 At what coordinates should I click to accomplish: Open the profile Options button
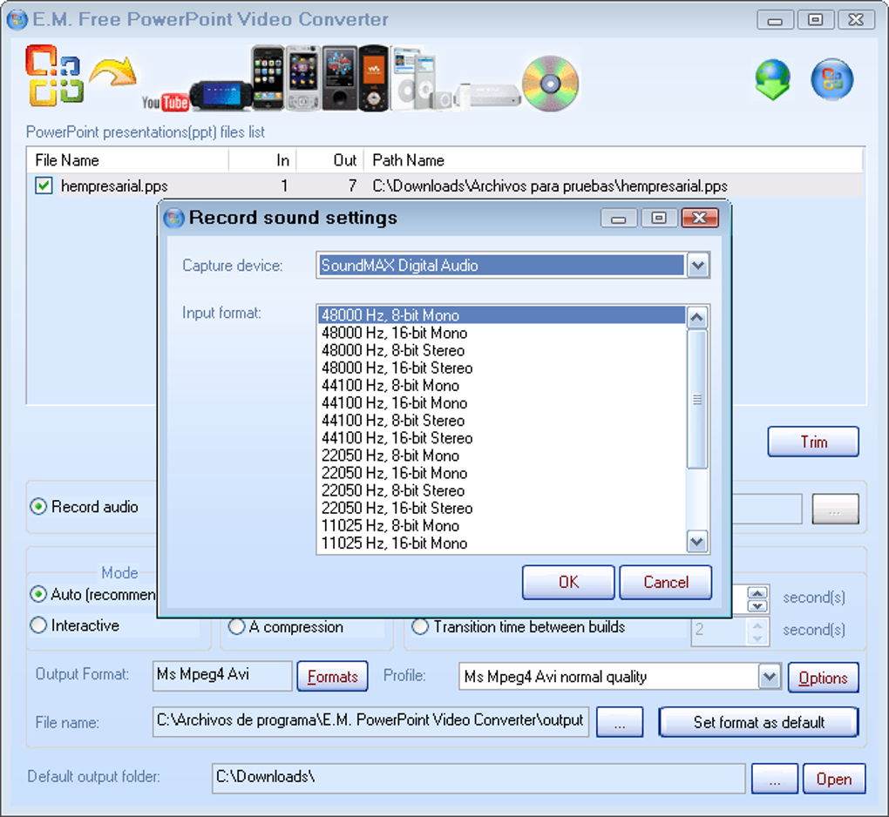824,678
